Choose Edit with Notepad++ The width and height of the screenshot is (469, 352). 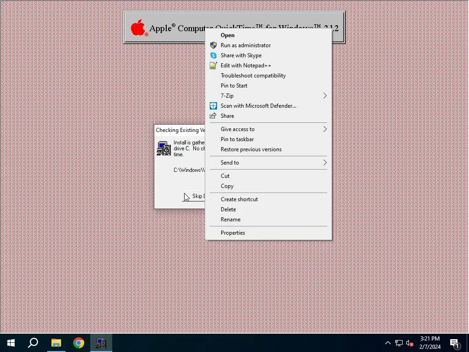[268, 66]
